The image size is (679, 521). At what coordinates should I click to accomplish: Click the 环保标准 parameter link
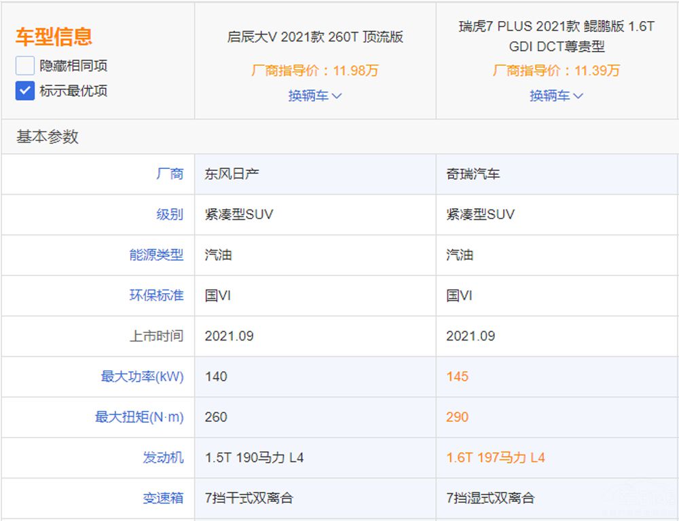pyautogui.click(x=156, y=296)
